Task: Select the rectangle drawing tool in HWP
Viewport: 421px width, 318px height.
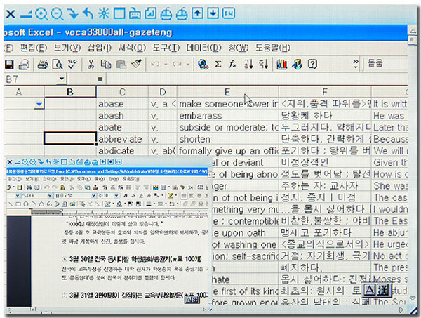Action: [18, 204]
